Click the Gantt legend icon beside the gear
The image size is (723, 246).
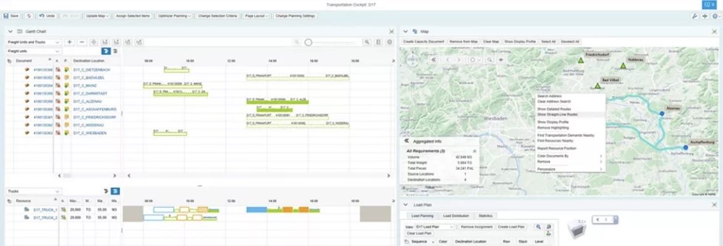pos(378,42)
